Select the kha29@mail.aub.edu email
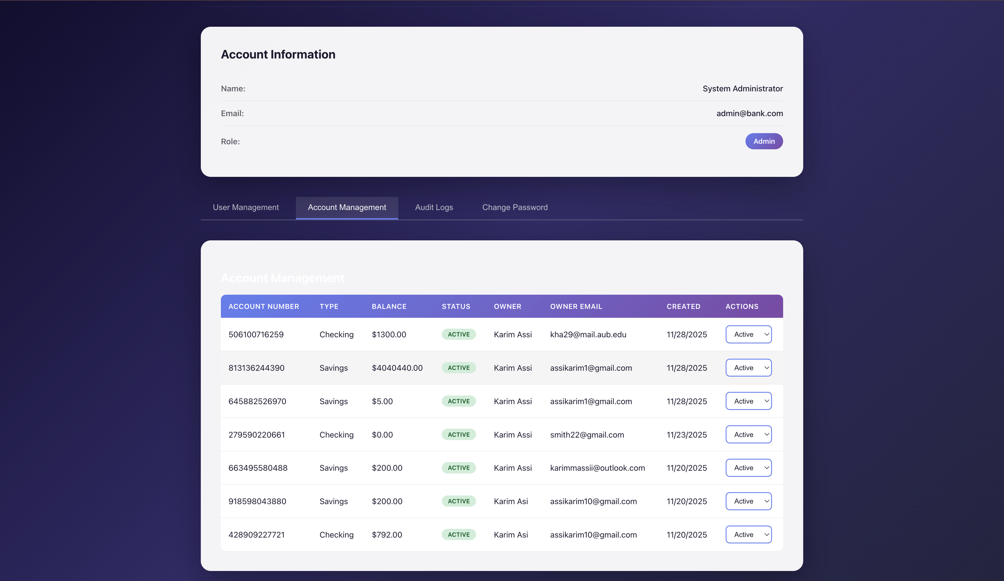The image size is (1004, 581). (588, 335)
